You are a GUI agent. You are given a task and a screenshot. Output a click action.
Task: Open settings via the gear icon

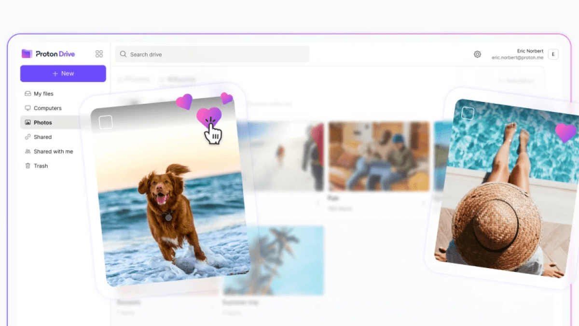(x=477, y=54)
